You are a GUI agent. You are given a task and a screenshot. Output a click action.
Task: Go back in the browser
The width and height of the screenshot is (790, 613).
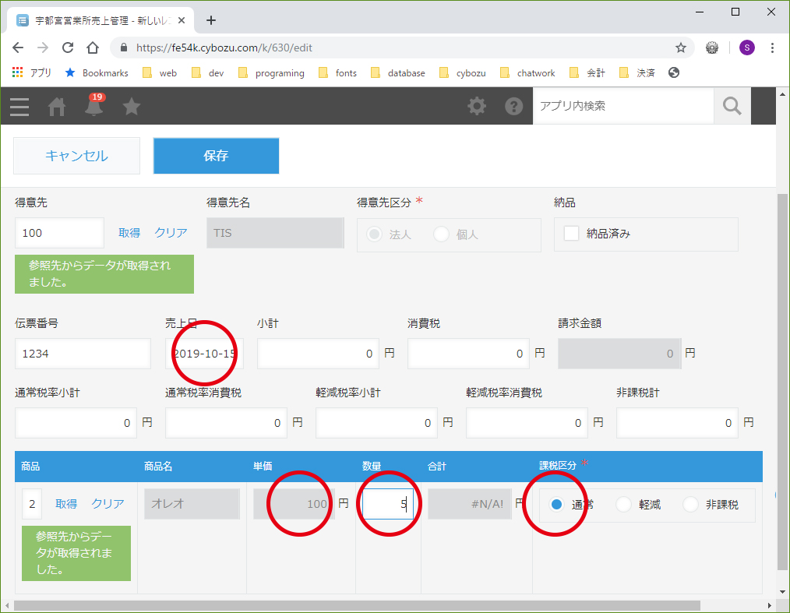18,48
